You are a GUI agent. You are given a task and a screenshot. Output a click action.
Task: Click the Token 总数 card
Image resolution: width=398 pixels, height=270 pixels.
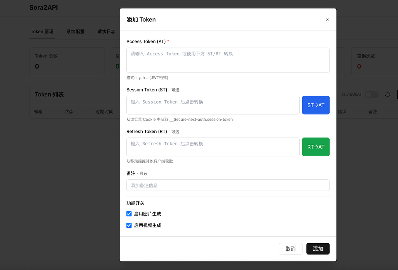67,62
